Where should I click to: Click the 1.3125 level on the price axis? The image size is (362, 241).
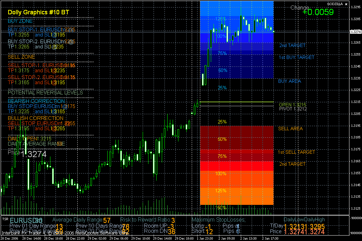click(356, 208)
